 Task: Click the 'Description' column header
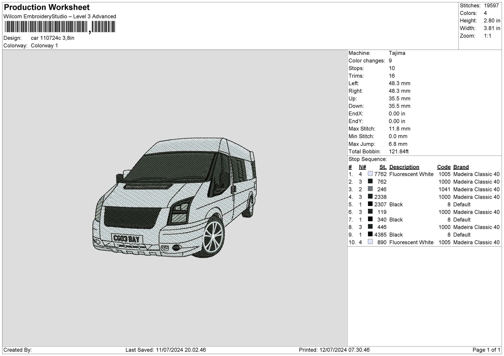[x=404, y=167]
